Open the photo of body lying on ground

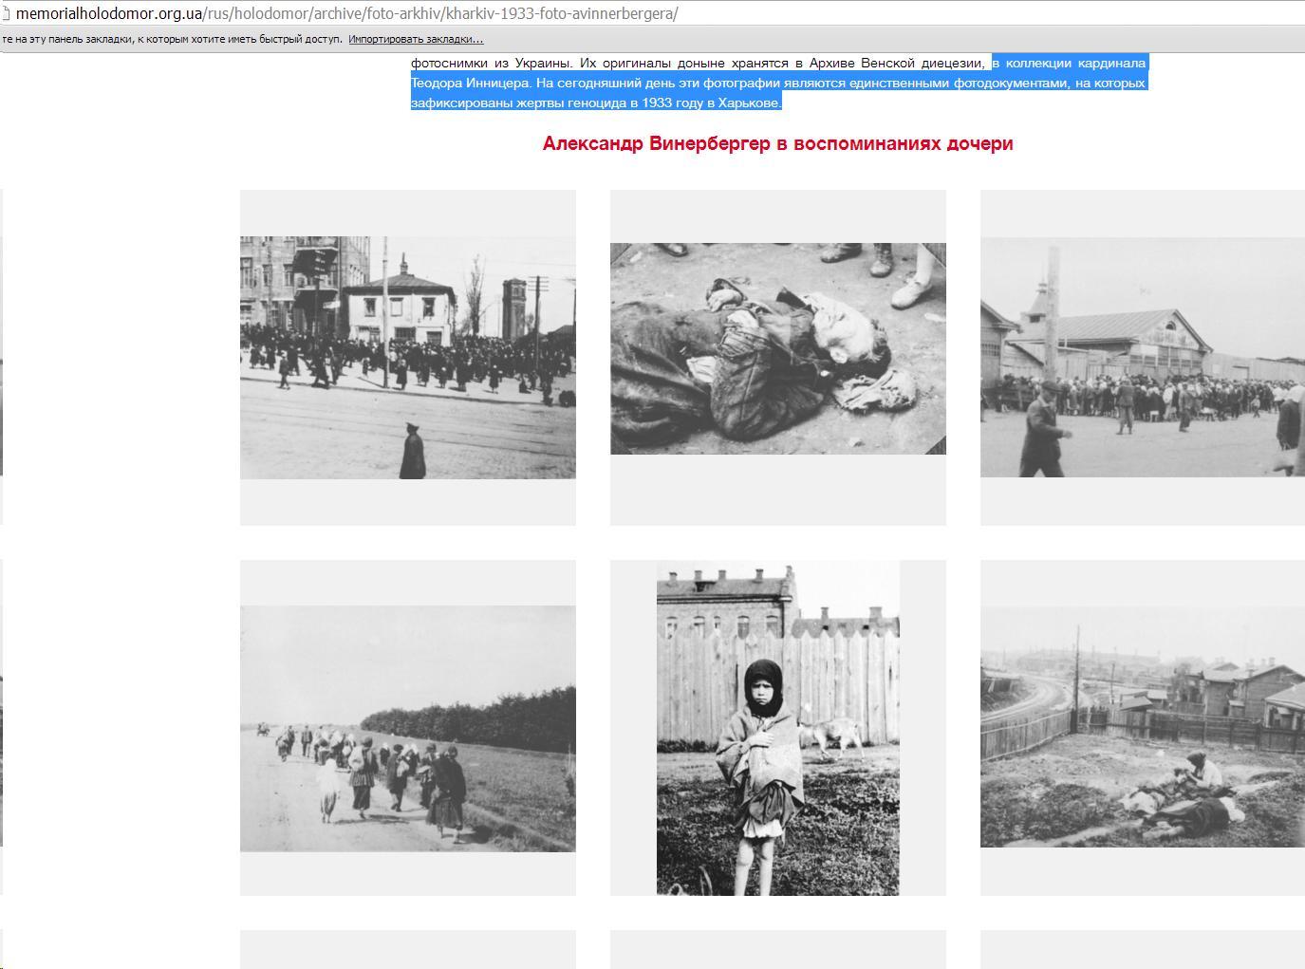[777, 348]
